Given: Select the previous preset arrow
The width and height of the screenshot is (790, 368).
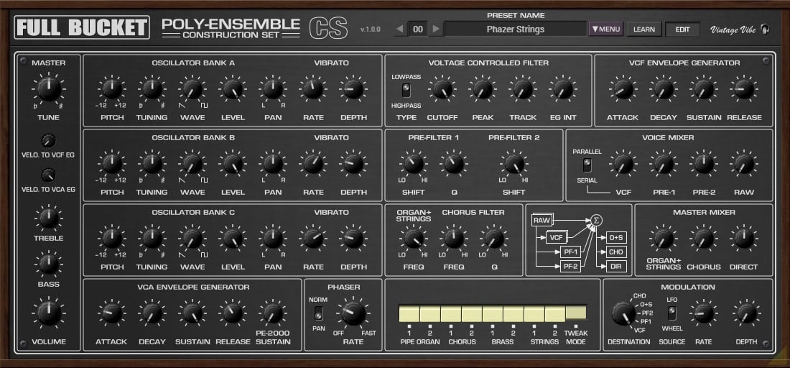Looking at the screenshot, I should pyautogui.click(x=400, y=29).
